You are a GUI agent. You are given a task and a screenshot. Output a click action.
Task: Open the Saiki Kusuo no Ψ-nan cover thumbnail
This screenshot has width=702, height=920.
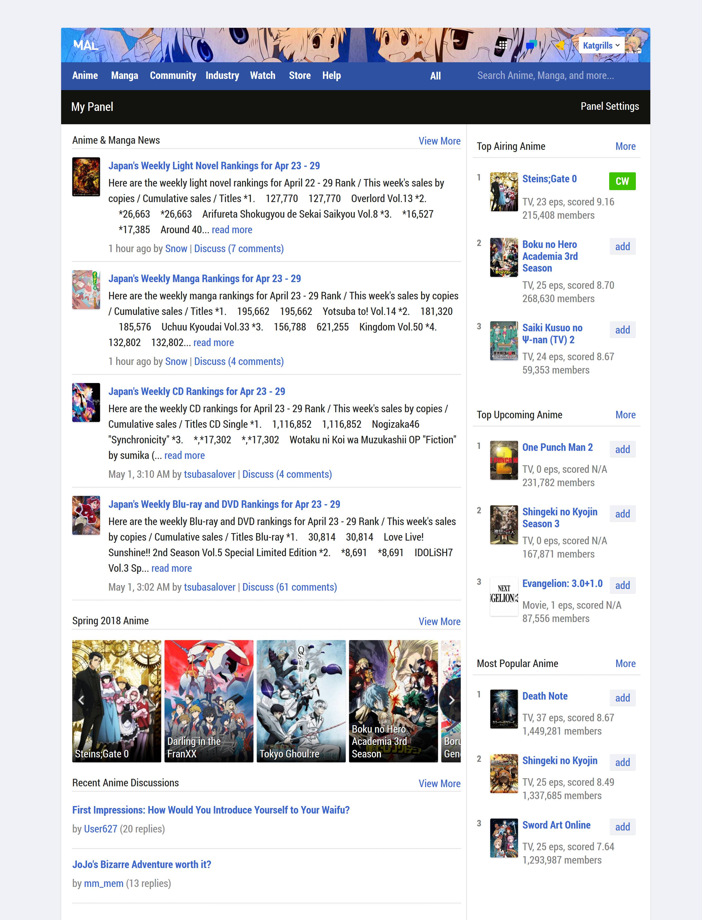(504, 340)
